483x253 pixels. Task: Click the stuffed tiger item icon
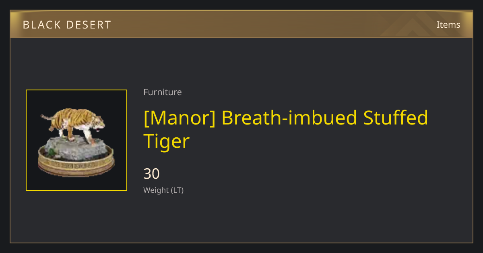tap(76, 140)
